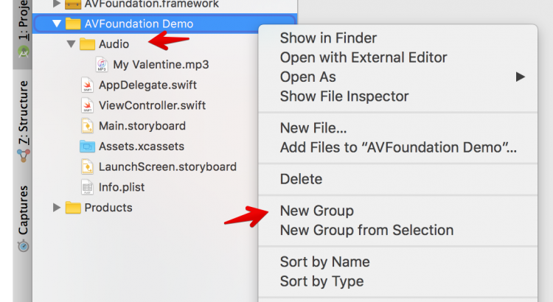The width and height of the screenshot is (553, 302).
Task: Click the Main.storyboard file icon
Action: 87,126
